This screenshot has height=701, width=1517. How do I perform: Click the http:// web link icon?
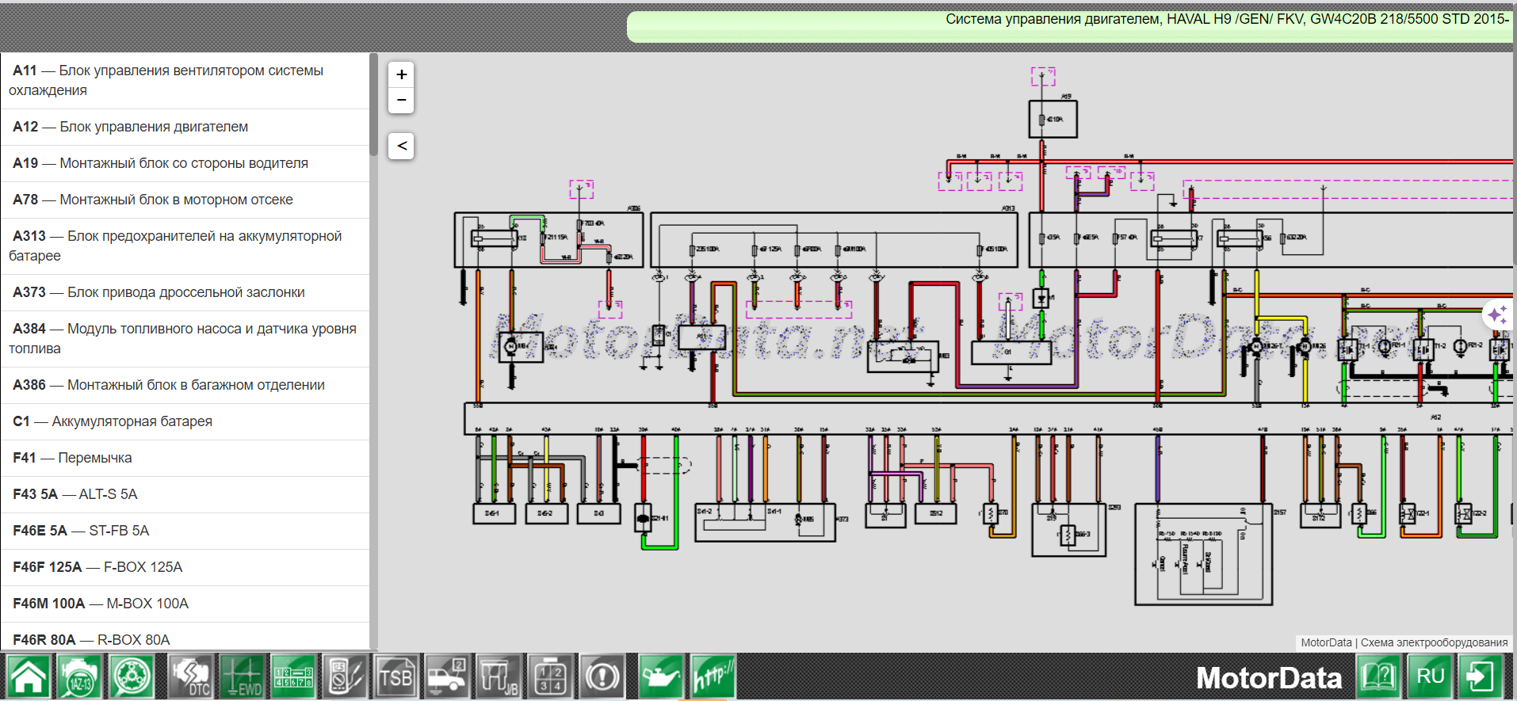point(713,677)
